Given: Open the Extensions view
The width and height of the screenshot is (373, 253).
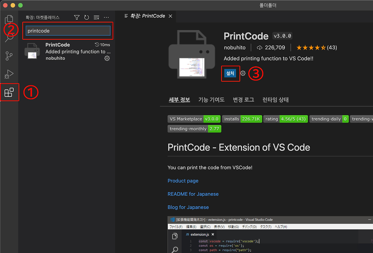Looking at the screenshot, I should point(9,92).
